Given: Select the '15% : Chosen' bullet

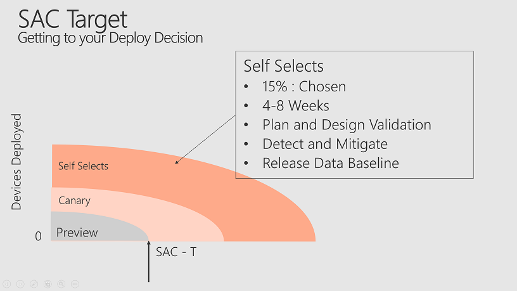Looking at the screenshot, I should (x=304, y=87).
